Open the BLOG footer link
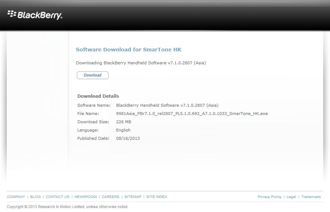Viewport: 330px width, 212px height. click(x=35, y=197)
